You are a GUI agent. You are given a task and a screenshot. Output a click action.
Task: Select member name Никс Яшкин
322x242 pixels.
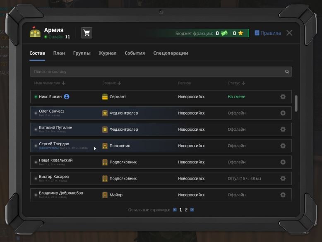50,97
